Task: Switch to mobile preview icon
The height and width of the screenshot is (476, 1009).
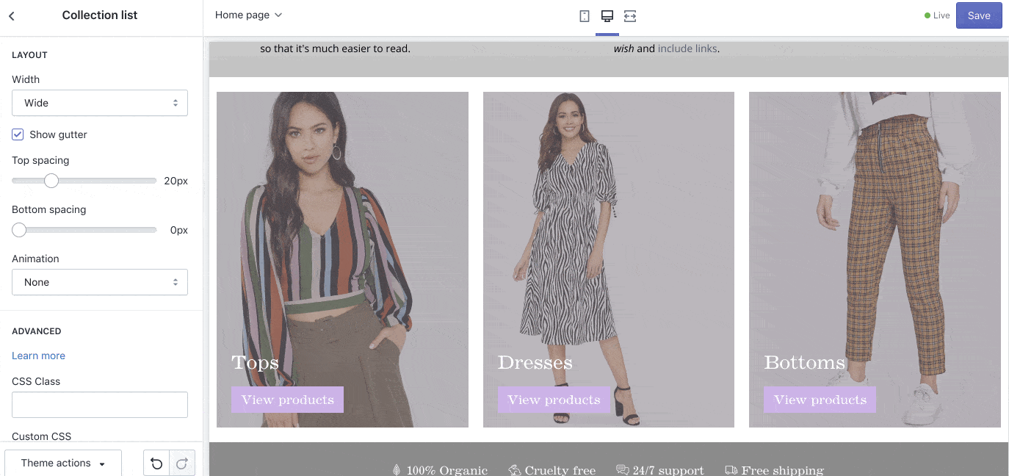Action: click(585, 16)
